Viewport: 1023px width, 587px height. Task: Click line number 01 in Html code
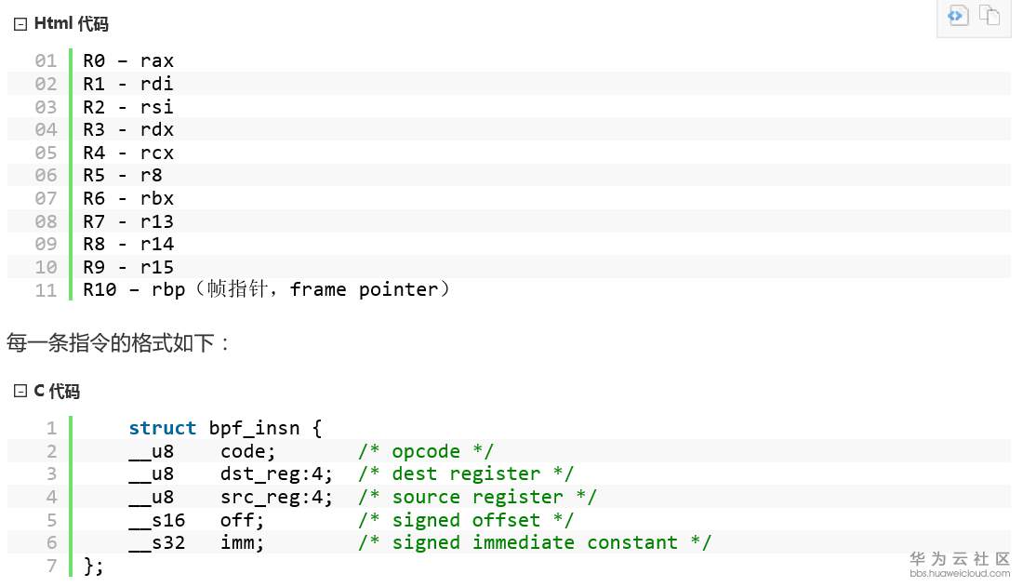[x=46, y=61]
